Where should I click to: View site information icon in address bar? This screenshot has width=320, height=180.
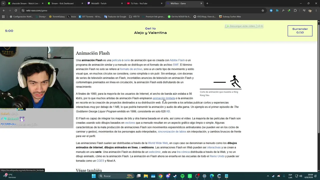(23, 10)
